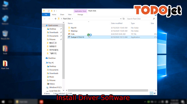Viewport: 187px width, 104px height.
Task: Open the Manage tab under Application Tools
Action: [x=80, y=15]
